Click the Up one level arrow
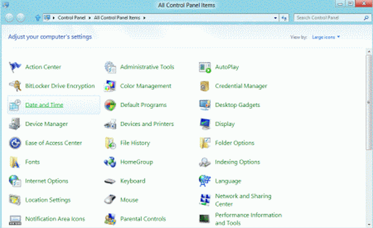Screen dimensions: 373x228 (37, 17)
